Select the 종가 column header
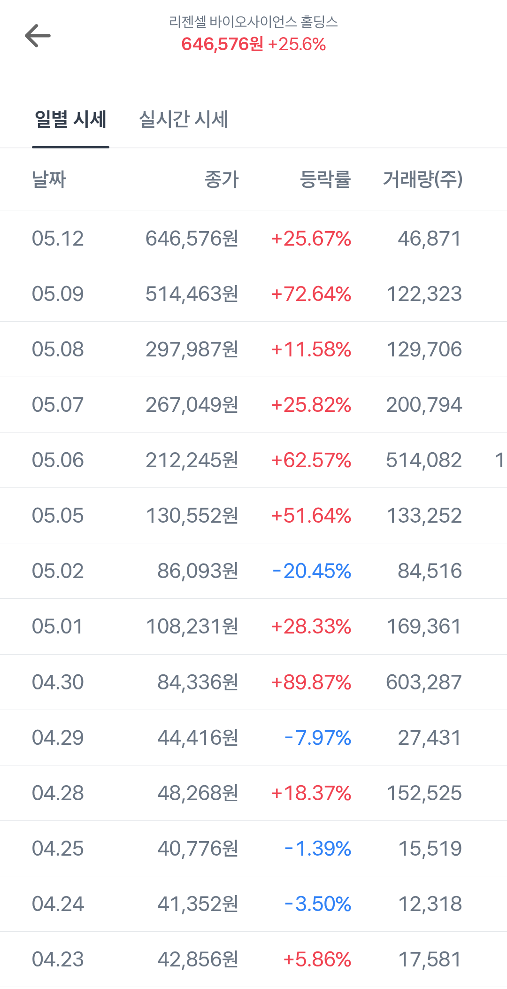Image resolution: width=507 pixels, height=989 pixels. click(222, 179)
